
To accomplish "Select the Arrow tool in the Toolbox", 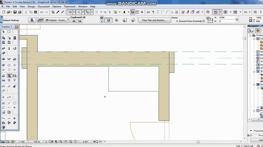I will pos(3,32).
